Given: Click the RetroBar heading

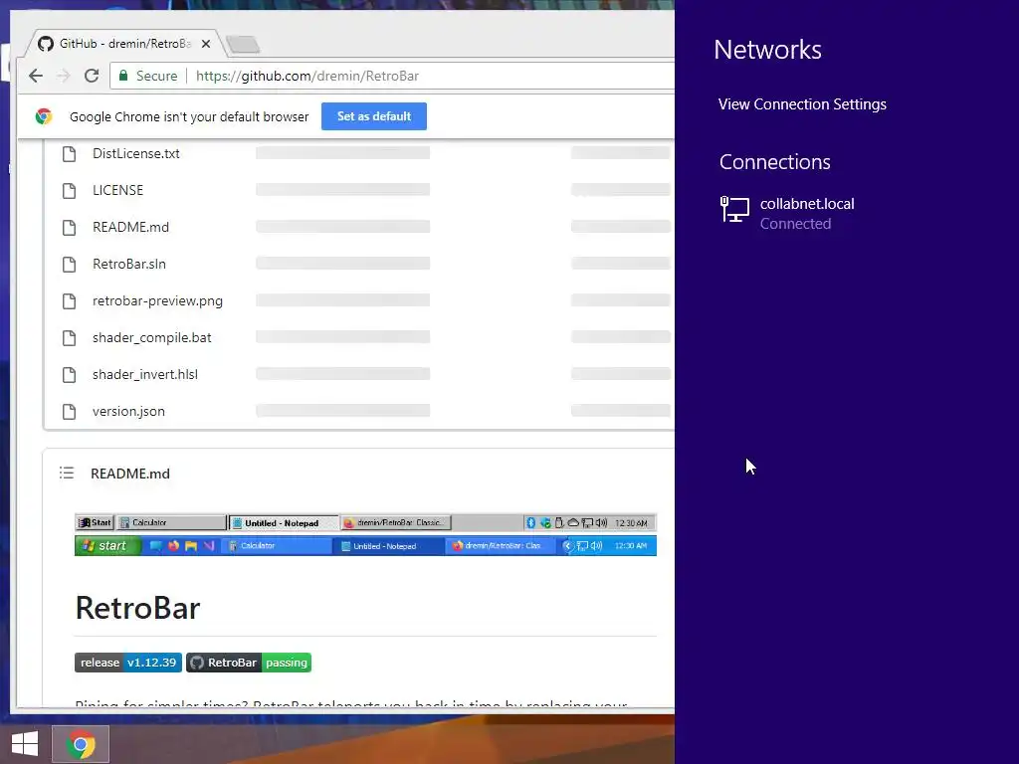Looking at the screenshot, I should [137, 608].
